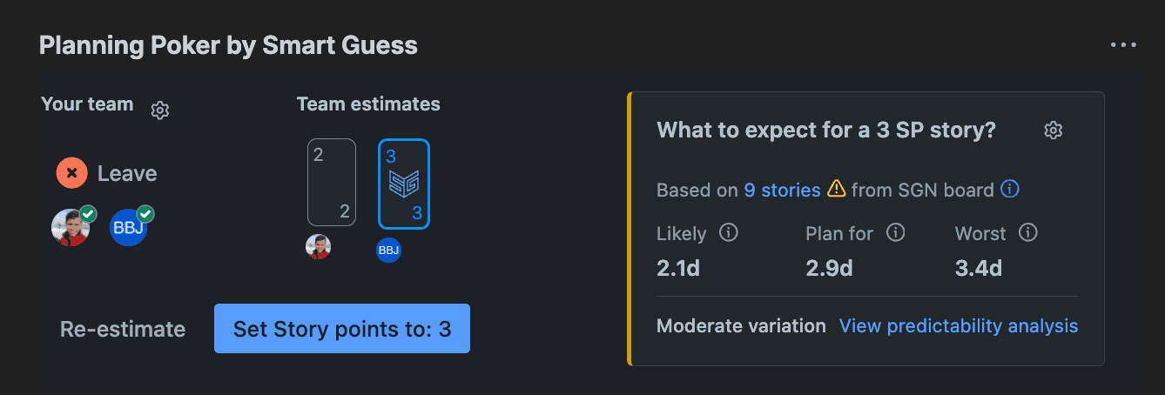Click the small BBJ avatar below card 3

click(x=388, y=251)
